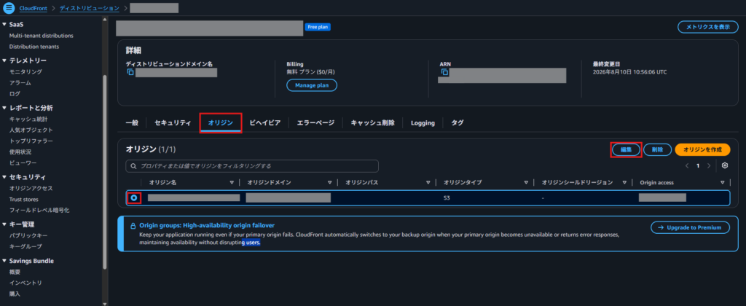The width and height of the screenshot is (746, 306).
Task: Open トップリファラー in sidebar
Action: click(x=31, y=141)
